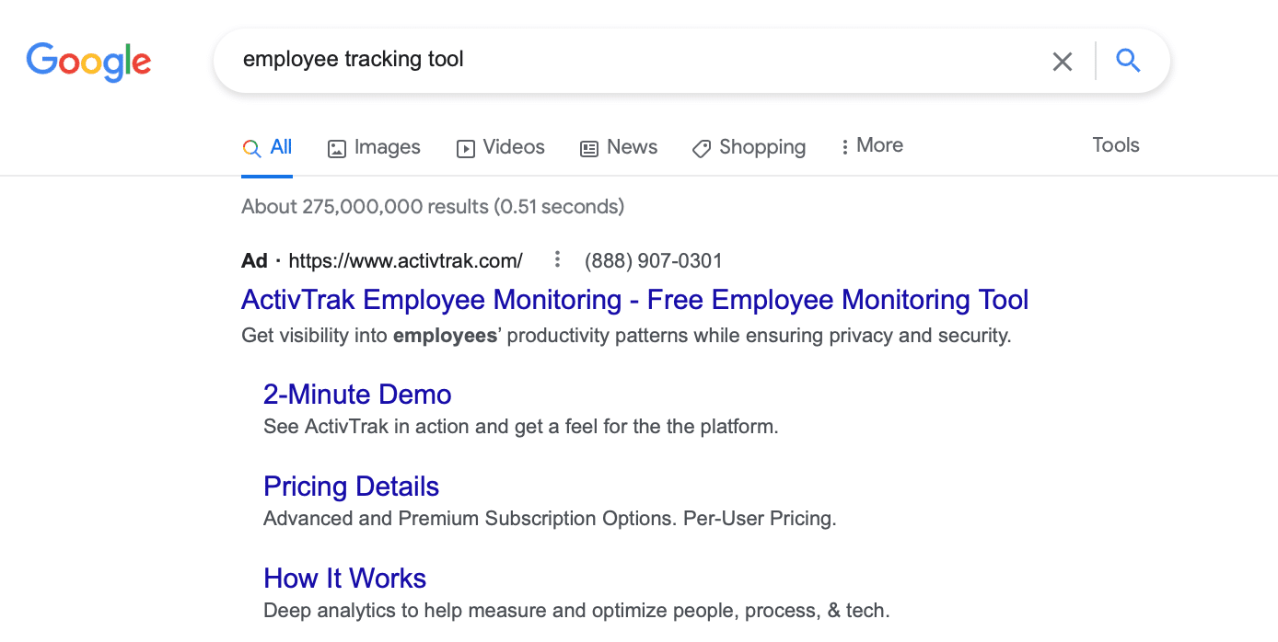Viewport: 1278px width, 642px height.
Task: Clear the search box with the X icon
Action: [x=1063, y=62]
